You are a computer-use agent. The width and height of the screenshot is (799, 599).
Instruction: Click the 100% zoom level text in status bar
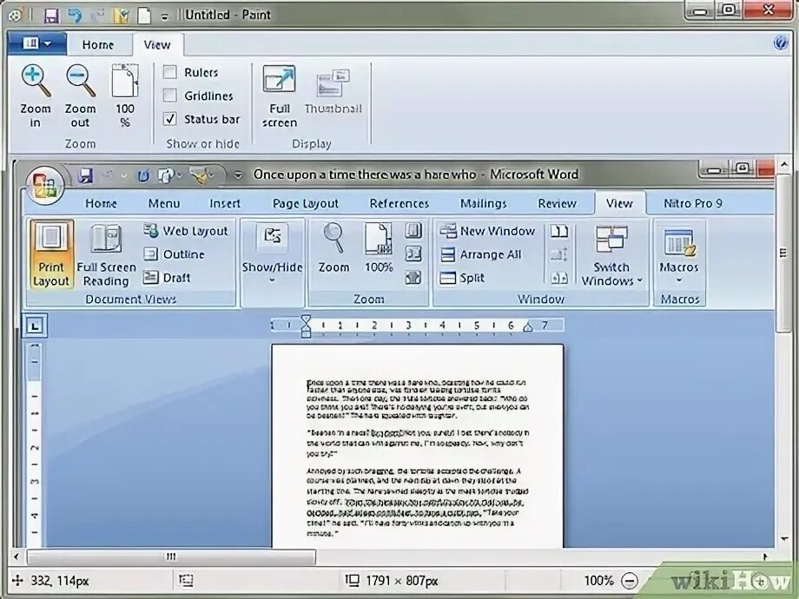[598, 581]
